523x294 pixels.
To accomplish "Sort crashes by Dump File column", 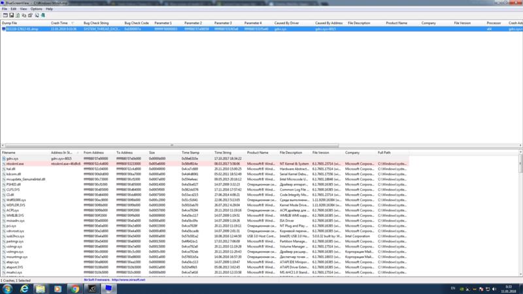I will [x=25, y=23].
